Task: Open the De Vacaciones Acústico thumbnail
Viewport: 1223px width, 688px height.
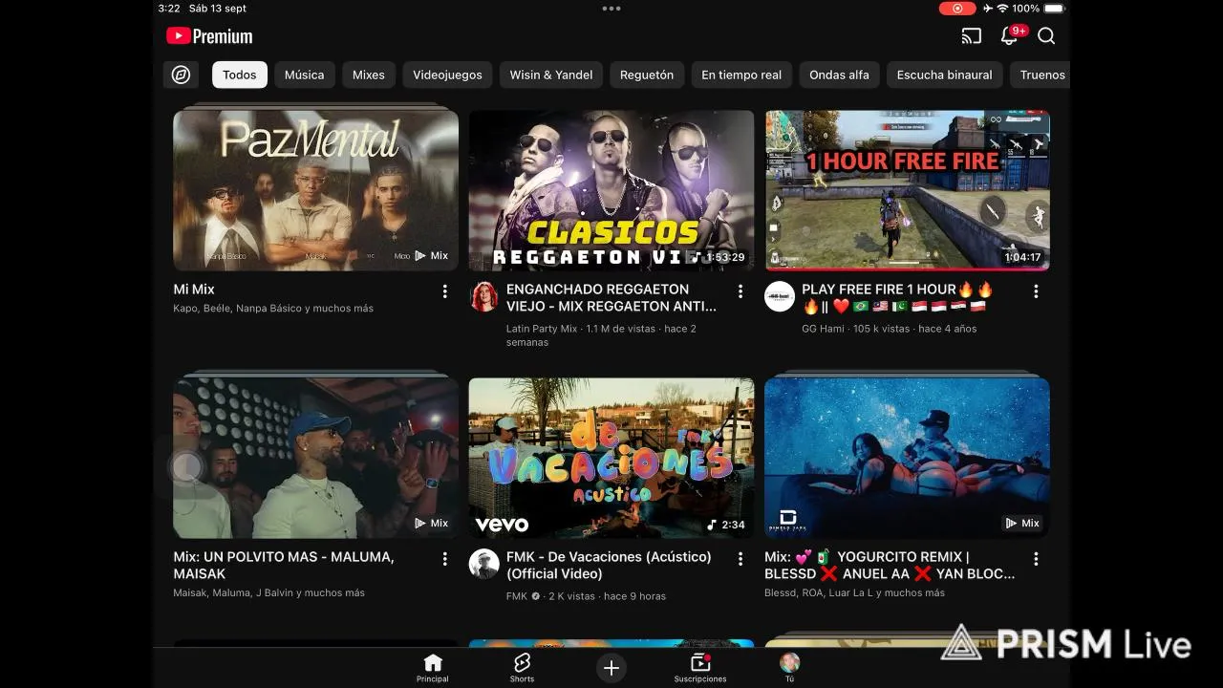Action: click(611, 458)
